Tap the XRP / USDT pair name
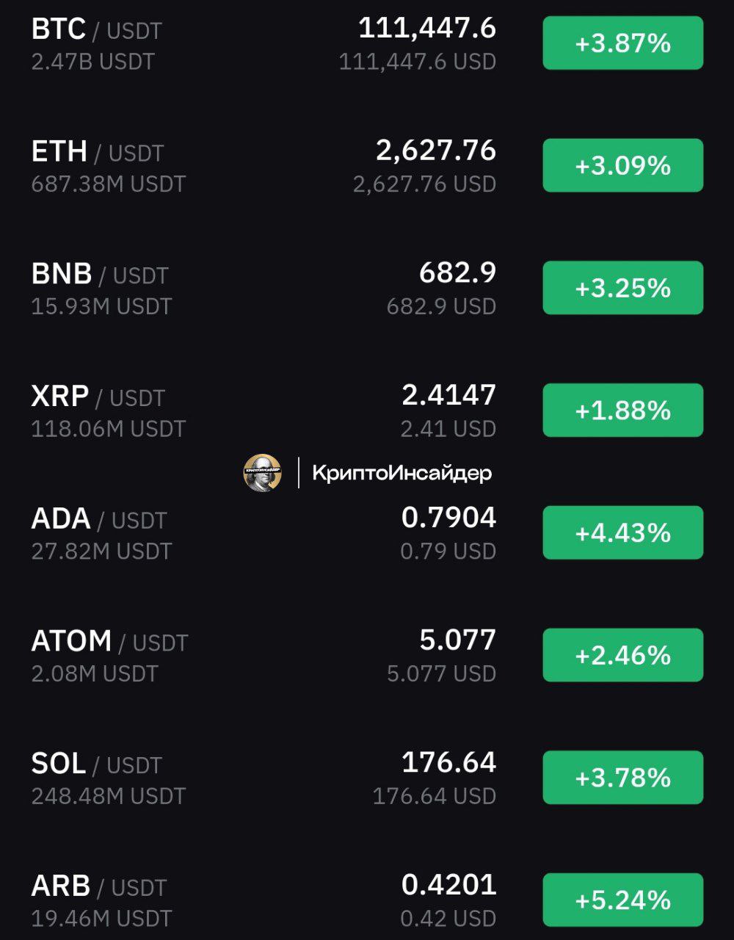Image resolution: width=734 pixels, height=940 pixels. [98, 397]
